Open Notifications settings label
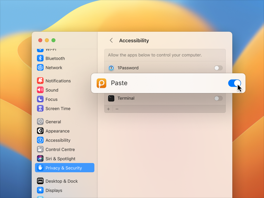 58,81
